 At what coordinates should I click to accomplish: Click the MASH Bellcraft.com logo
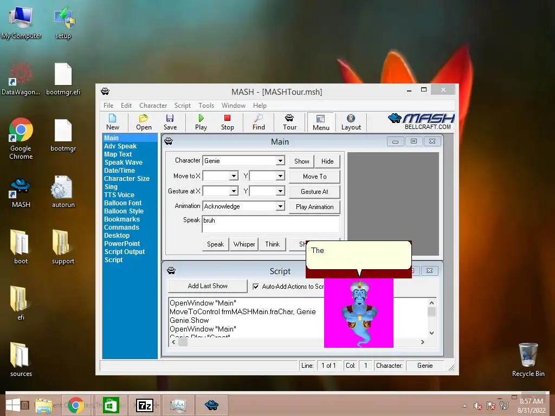(421, 121)
